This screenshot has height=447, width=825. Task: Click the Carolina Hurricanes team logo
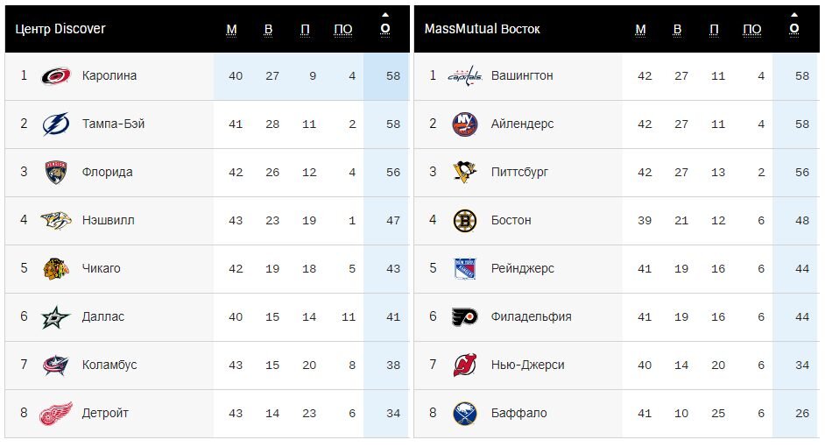(56, 76)
